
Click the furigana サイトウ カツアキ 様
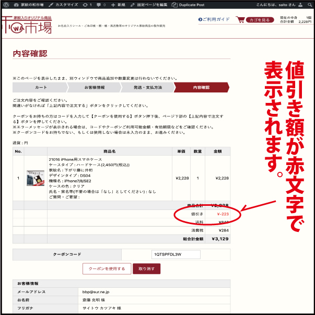pyautogui.click(x=102, y=308)
